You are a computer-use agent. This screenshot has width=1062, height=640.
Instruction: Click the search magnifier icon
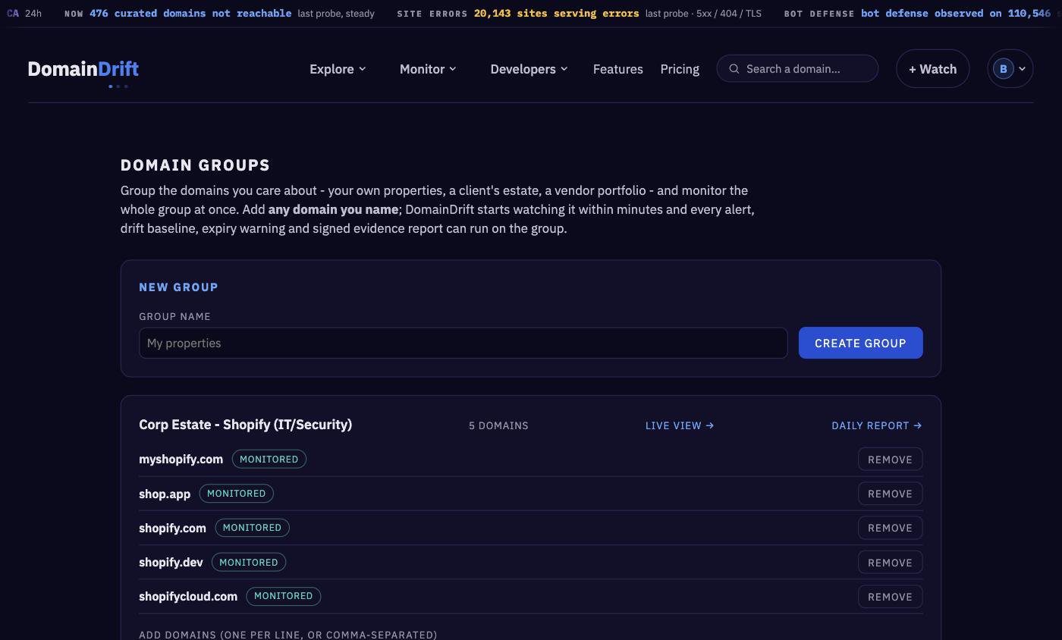click(734, 69)
